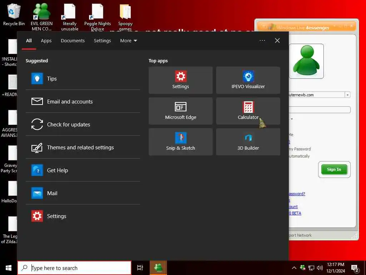
Task: Open the Tips suggested app
Action: (x=83, y=78)
